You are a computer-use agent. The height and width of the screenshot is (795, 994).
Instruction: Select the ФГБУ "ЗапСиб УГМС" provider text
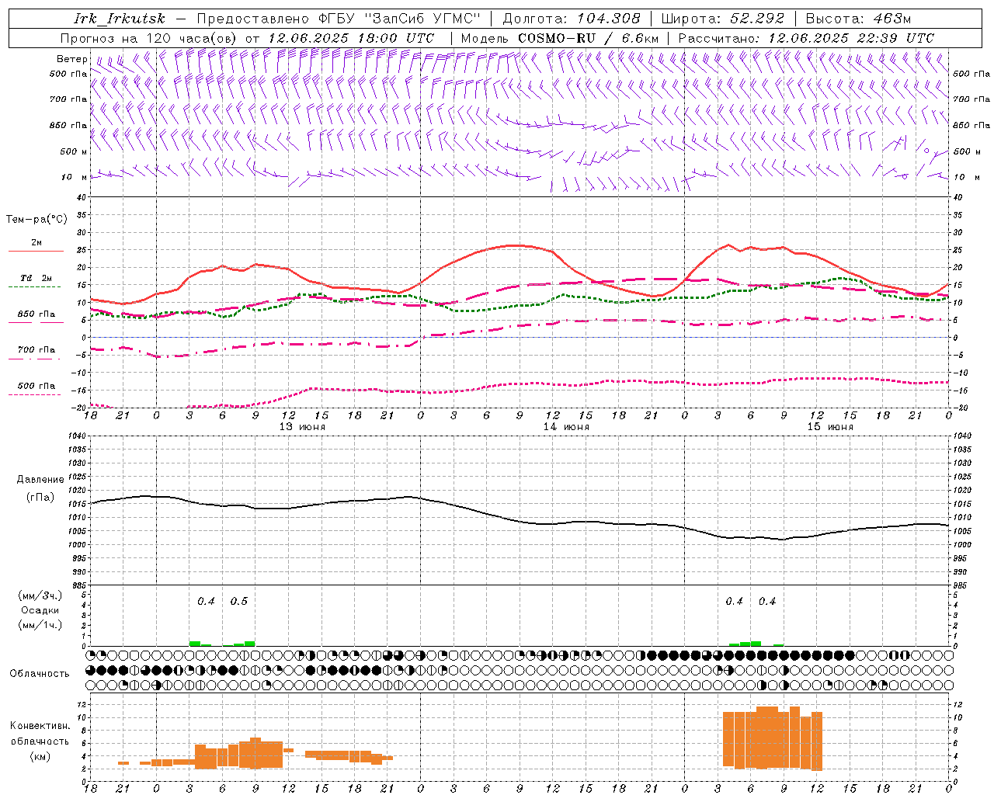(400, 19)
